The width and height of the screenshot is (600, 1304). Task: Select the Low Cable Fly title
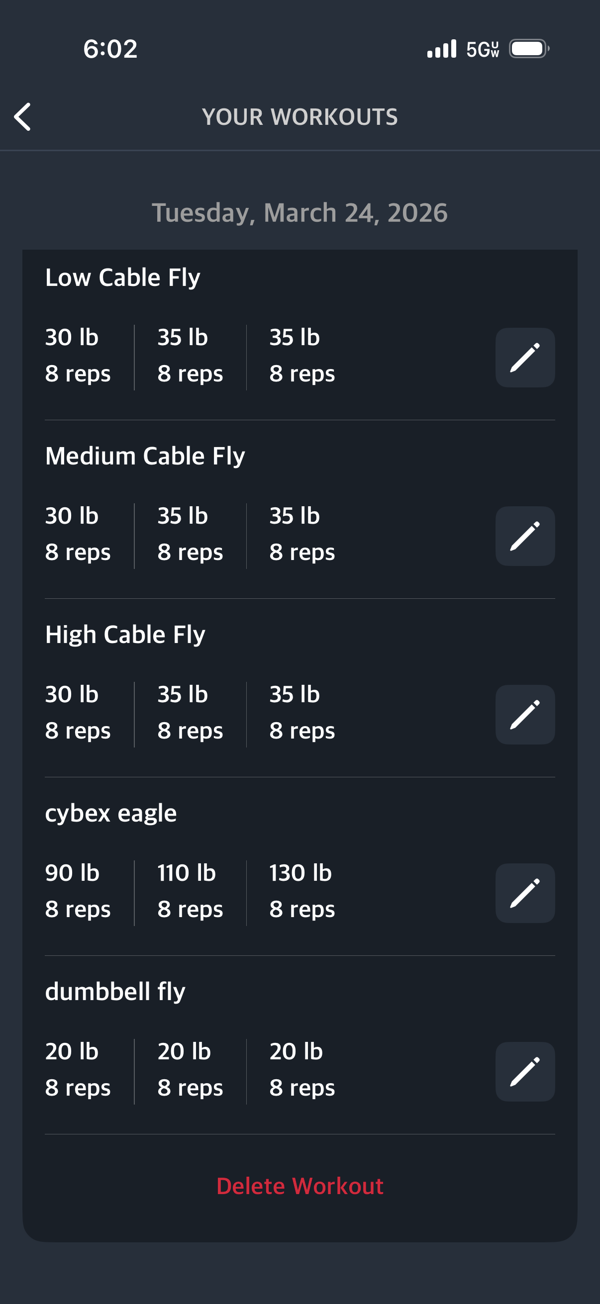tap(122, 278)
